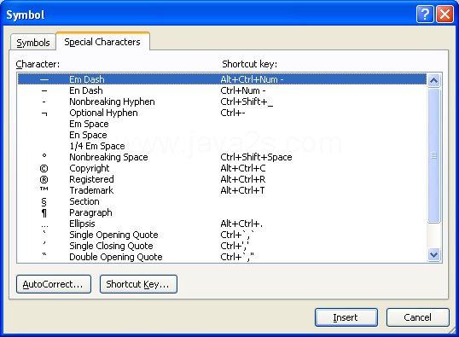This screenshot has width=459, height=337.
Task: Select the Nonbreaking Space row
Action: [x=222, y=157]
